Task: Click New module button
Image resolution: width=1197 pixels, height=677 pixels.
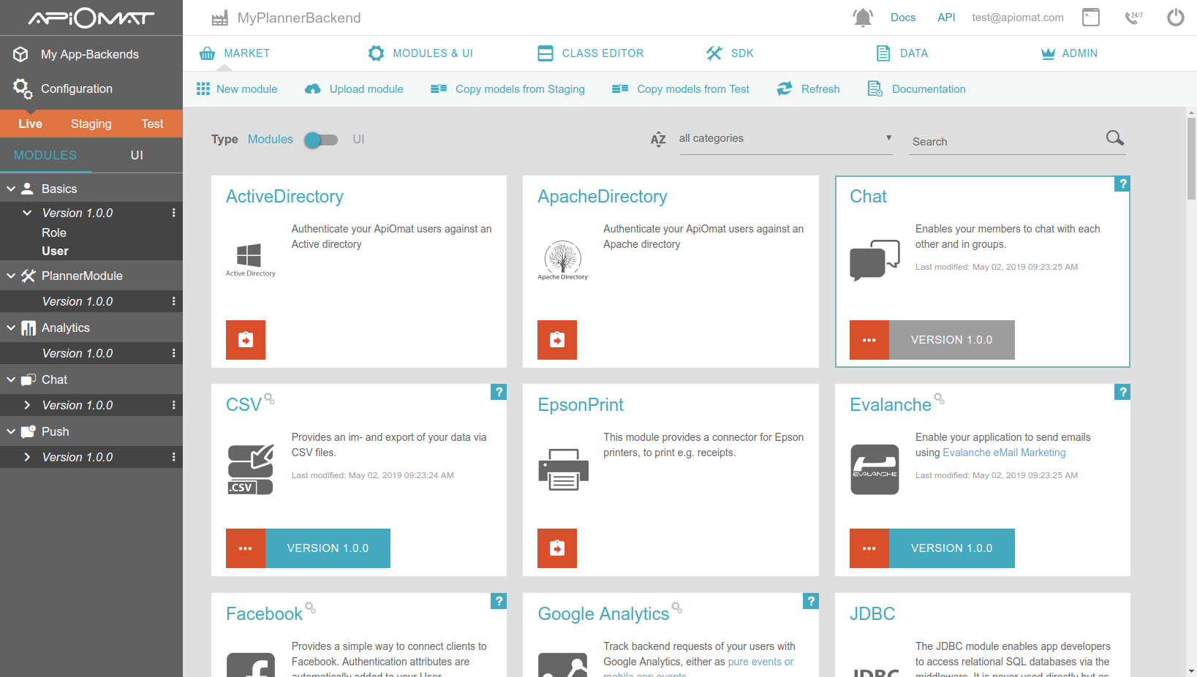Action: click(237, 89)
